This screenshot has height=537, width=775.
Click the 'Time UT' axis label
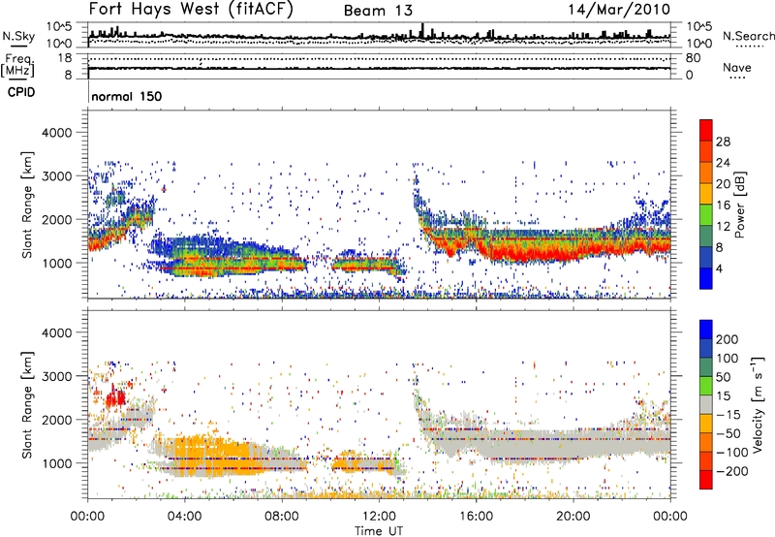click(x=379, y=530)
